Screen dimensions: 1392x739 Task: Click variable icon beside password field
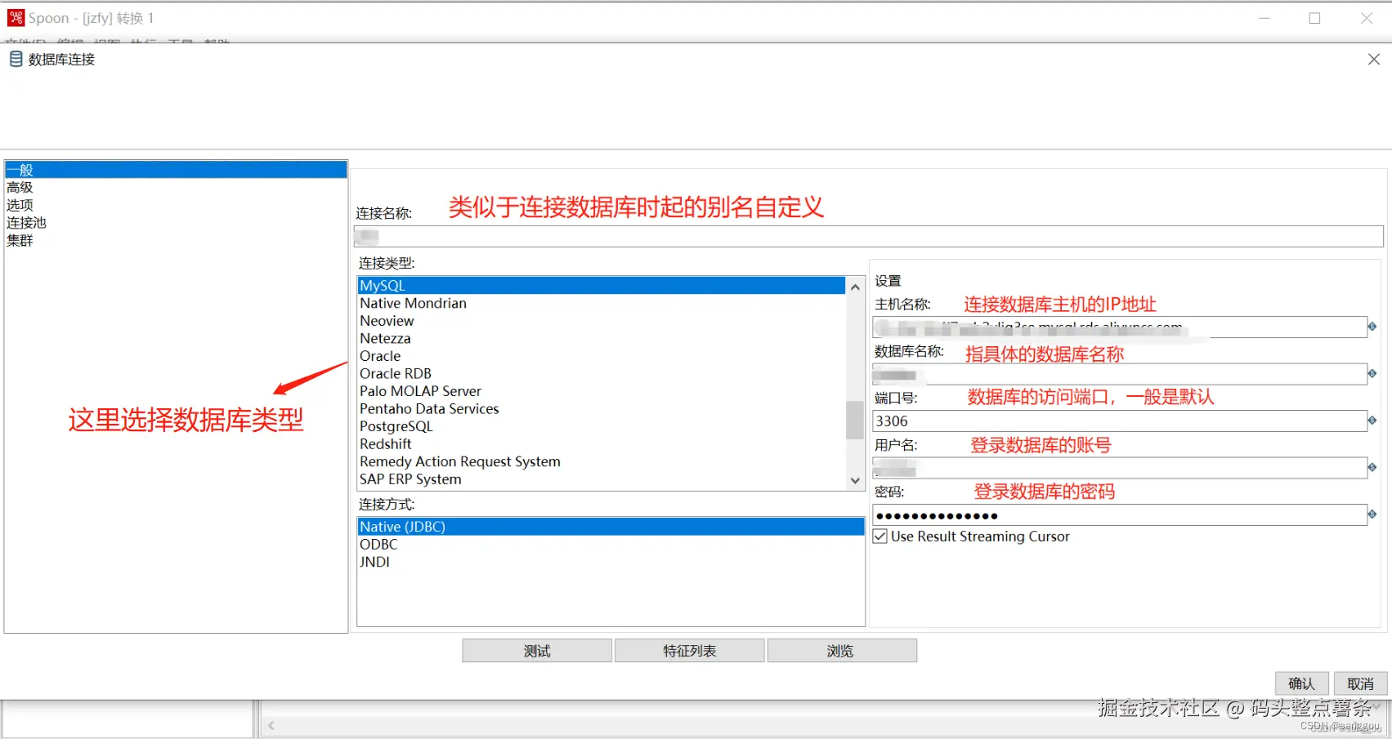(1372, 514)
